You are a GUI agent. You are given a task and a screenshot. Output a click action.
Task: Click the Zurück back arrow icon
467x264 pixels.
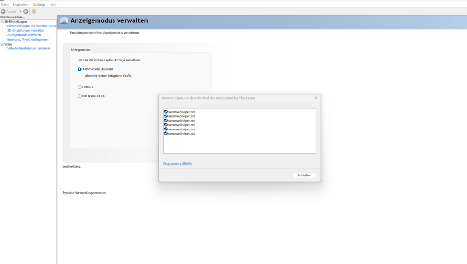pyautogui.click(x=3, y=11)
